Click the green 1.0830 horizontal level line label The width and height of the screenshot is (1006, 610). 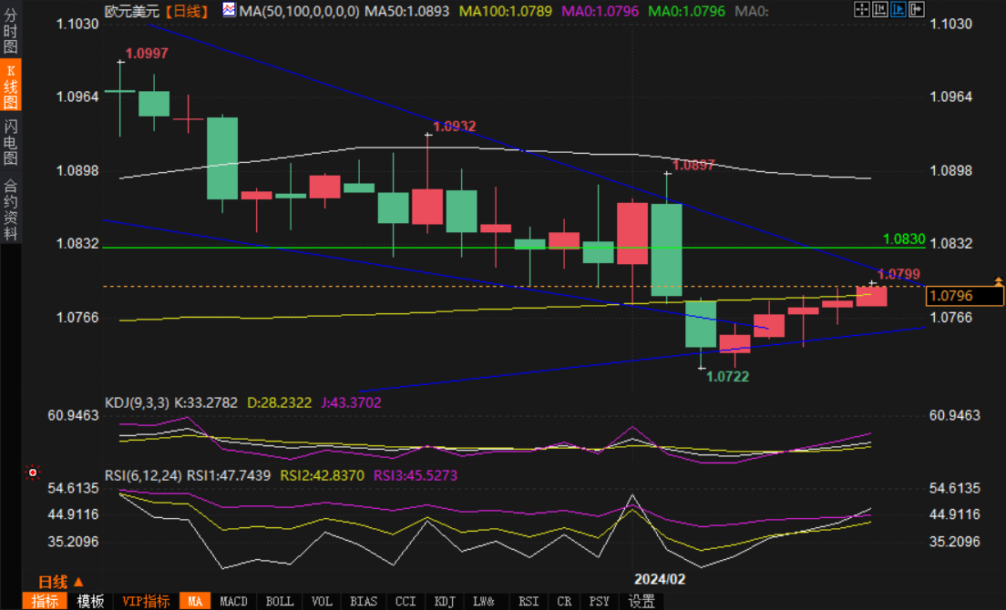901,238
